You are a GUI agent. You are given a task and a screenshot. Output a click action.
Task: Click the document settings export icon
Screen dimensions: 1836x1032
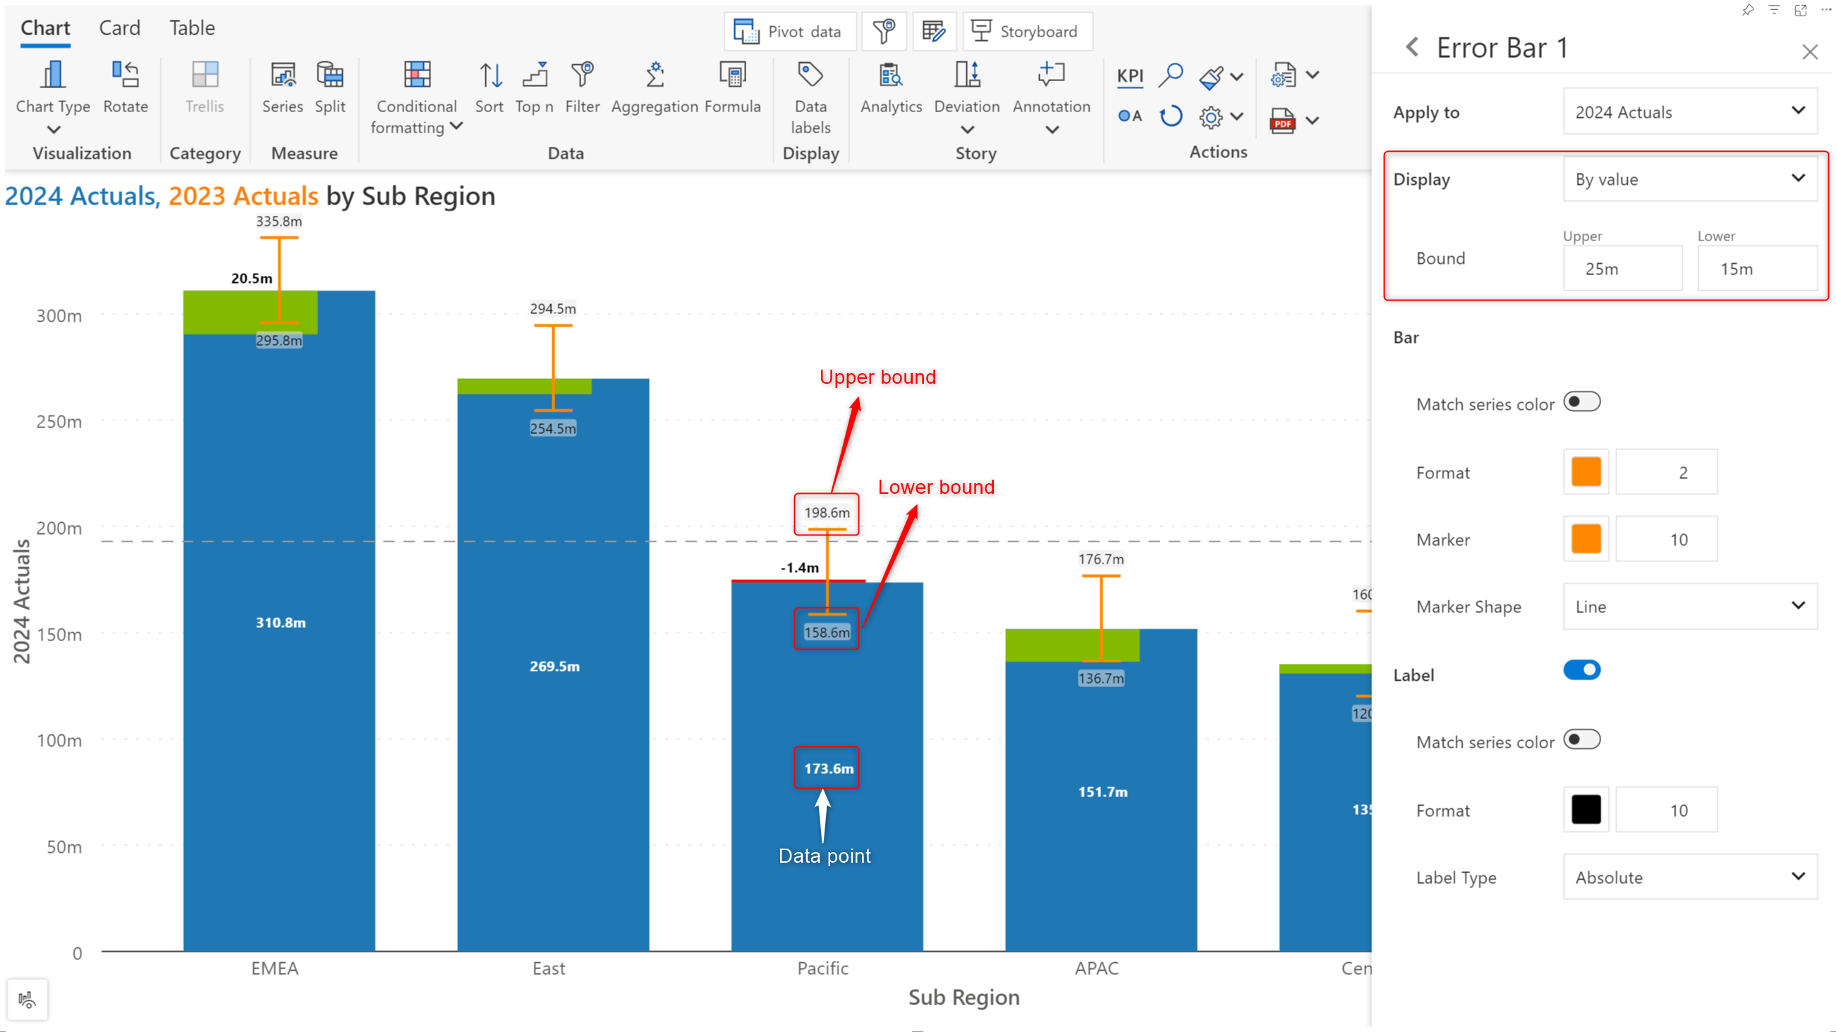(1283, 75)
